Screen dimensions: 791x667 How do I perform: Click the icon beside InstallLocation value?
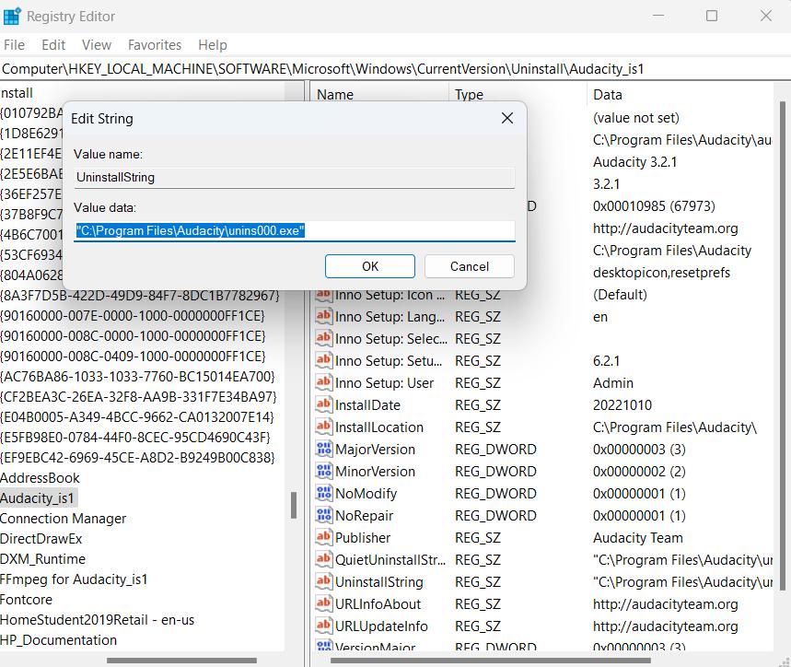point(323,427)
